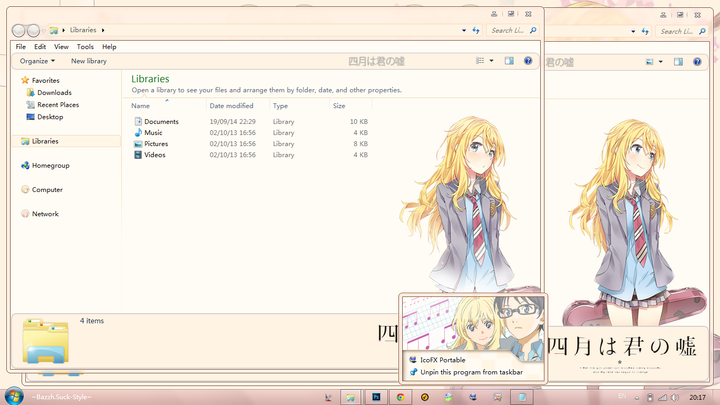
Task: Click the magnifier icon in front search box
Action: pos(533,31)
